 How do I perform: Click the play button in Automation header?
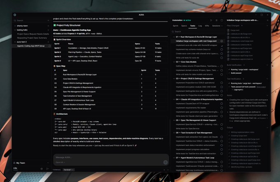(211, 20)
